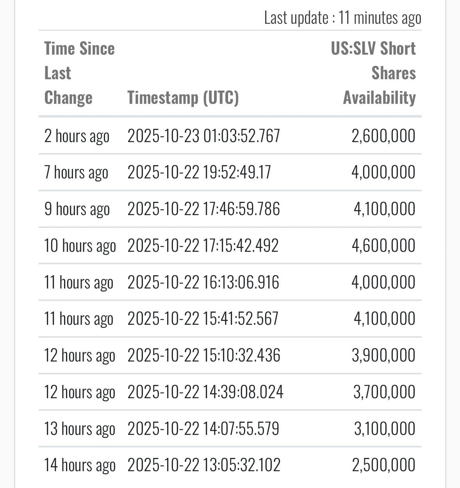Image resolution: width=460 pixels, height=488 pixels.
Task: Sort by the "Time Since Last Change" column header
Action: tap(79, 73)
